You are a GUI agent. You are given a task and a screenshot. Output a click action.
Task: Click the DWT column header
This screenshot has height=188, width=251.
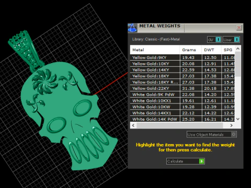click(x=212, y=50)
